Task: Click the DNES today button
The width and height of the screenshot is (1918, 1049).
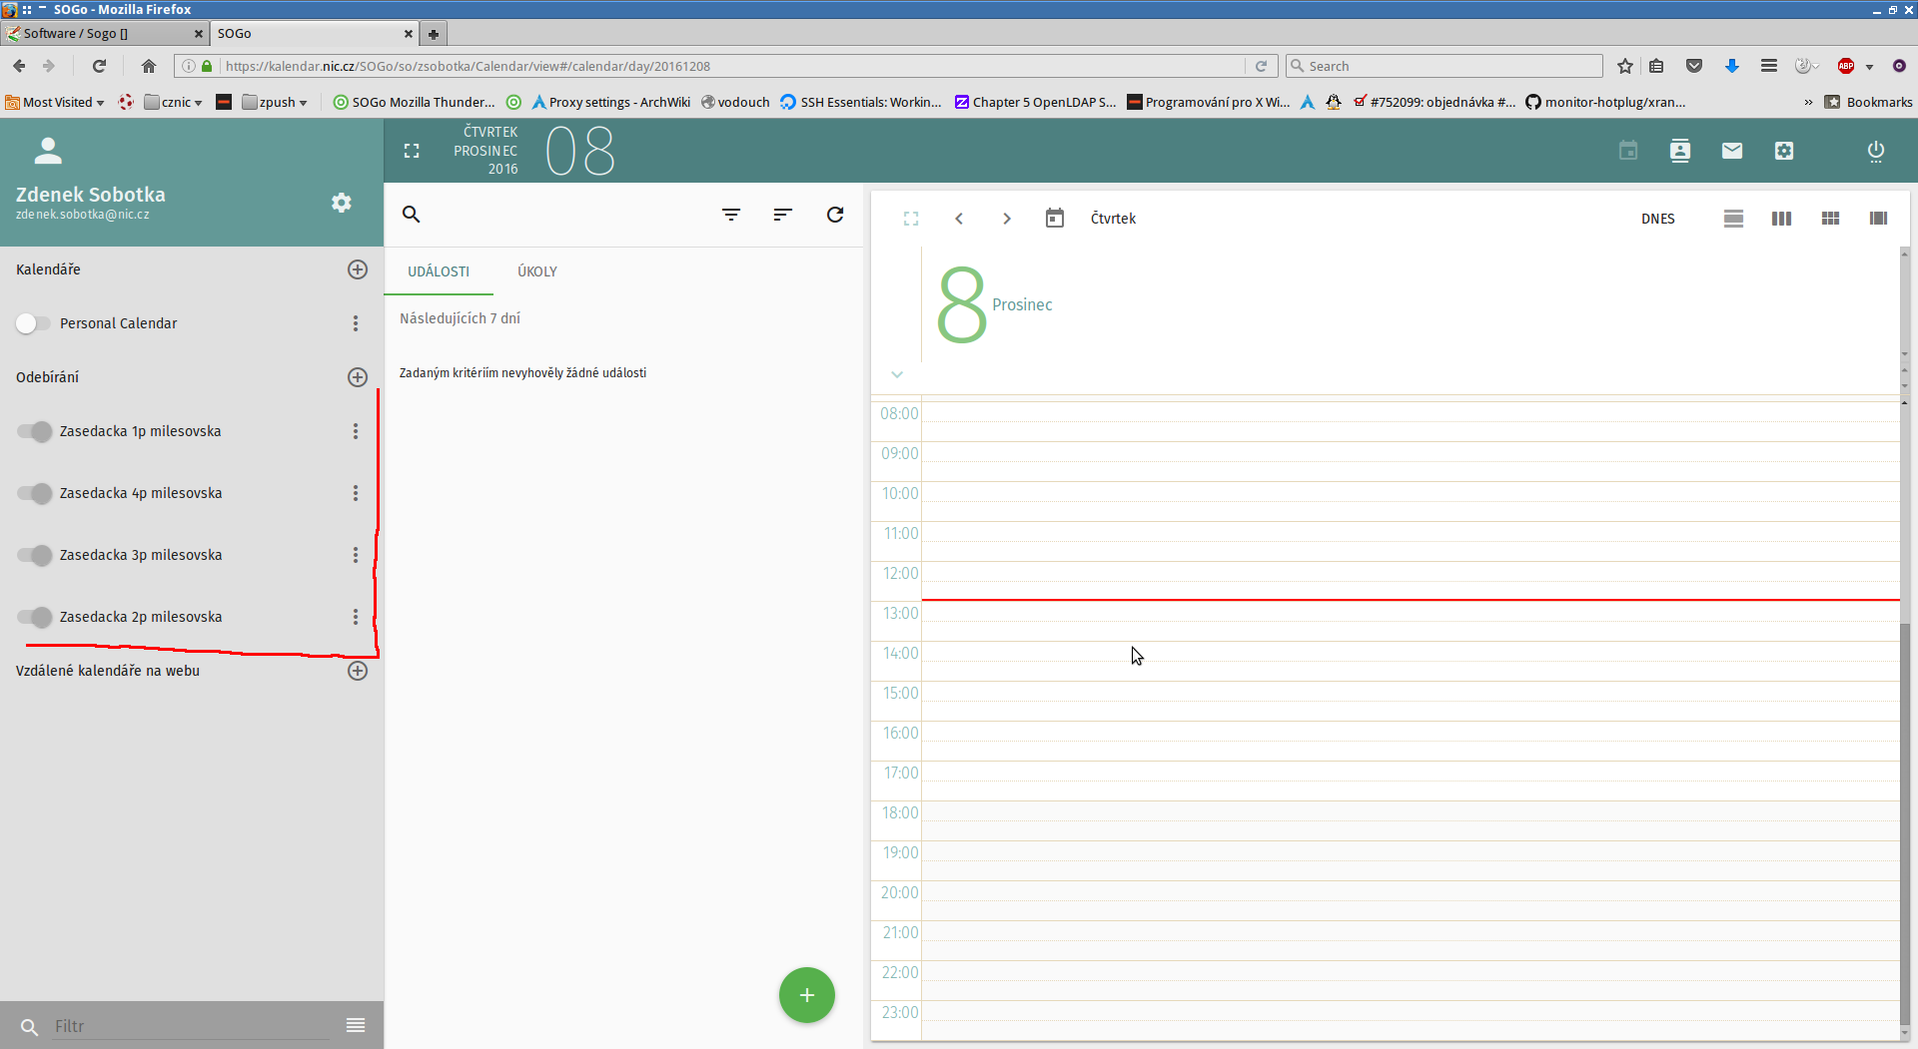Action: pyautogui.click(x=1657, y=219)
